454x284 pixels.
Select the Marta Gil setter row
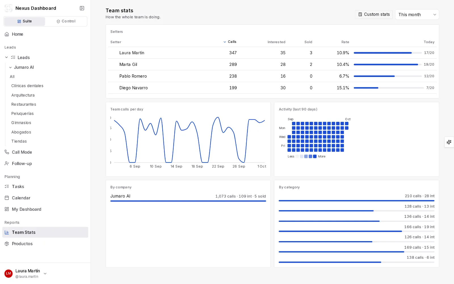pyautogui.click(x=272, y=64)
